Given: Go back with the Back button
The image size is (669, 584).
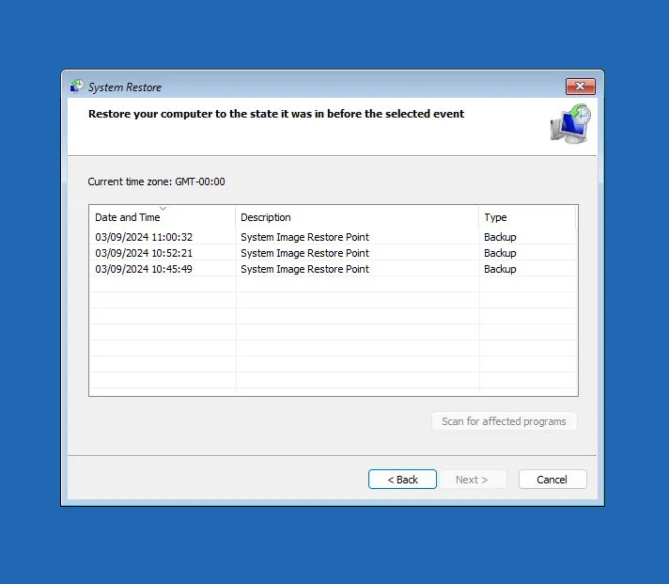Looking at the screenshot, I should 402,480.
